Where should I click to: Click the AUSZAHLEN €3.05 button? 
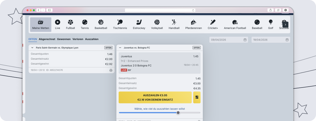pyautogui.click(x=155, y=97)
